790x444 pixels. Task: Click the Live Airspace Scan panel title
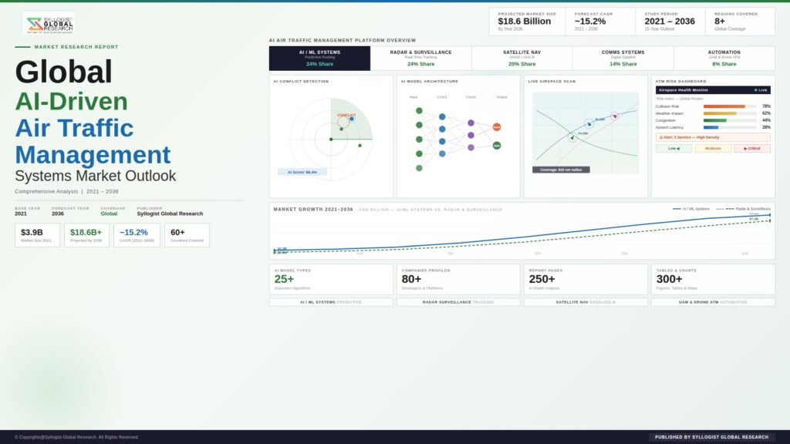(x=552, y=81)
